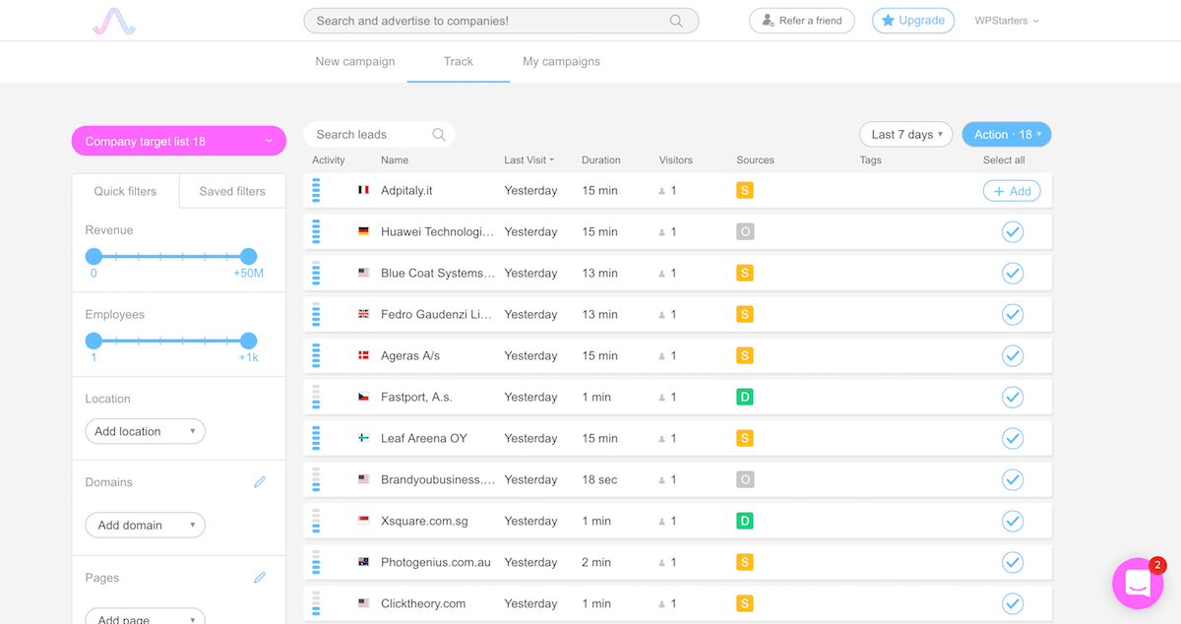The width and height of the screenshot is (1181, 624).
Task: Open the Last 7 days dropdown
Action: (x=905, y=135)
